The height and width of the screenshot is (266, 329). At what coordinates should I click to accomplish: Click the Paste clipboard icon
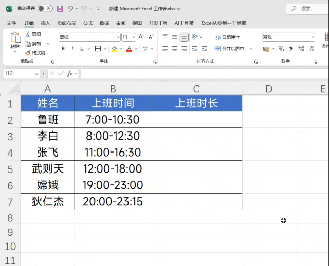tap(15, 37)
